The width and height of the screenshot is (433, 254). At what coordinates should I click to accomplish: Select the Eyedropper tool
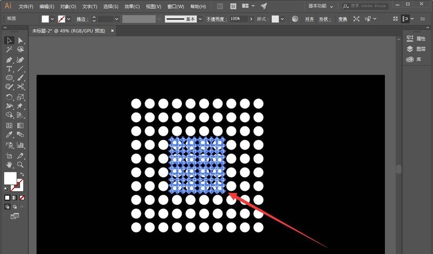9,135
